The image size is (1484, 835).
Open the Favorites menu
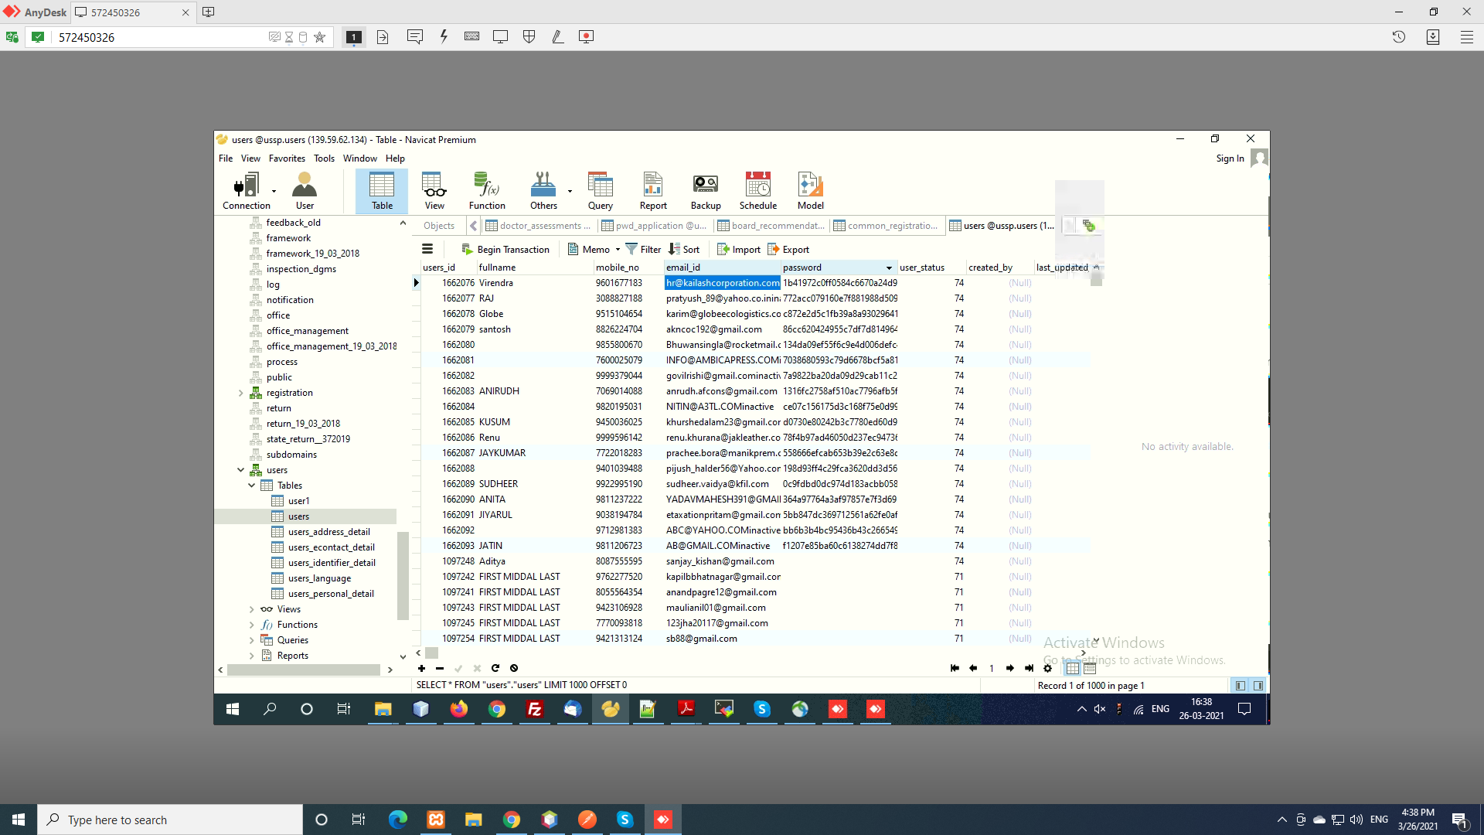287,158
